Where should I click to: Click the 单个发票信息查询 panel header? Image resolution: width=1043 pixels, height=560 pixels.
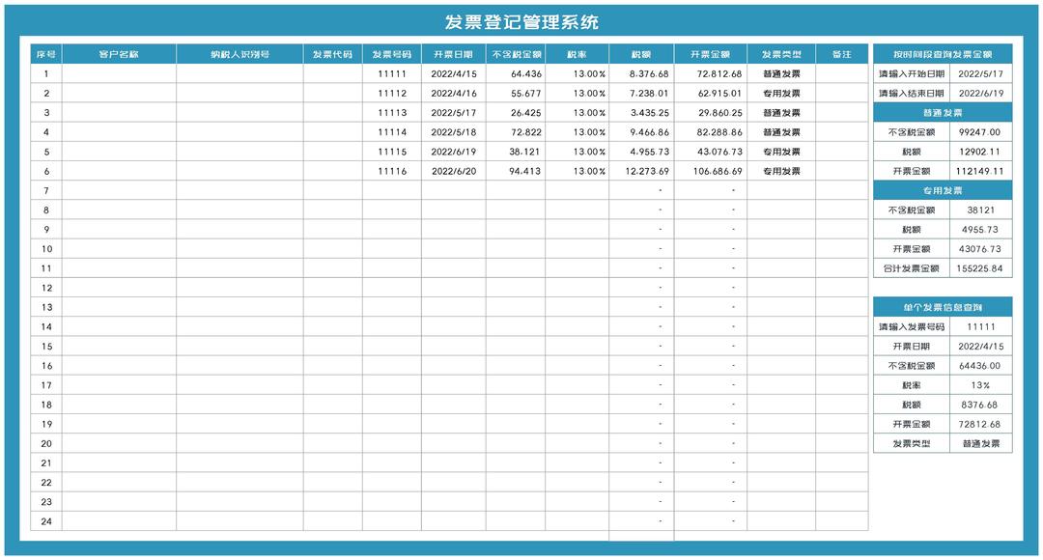(x=943, y=307)
